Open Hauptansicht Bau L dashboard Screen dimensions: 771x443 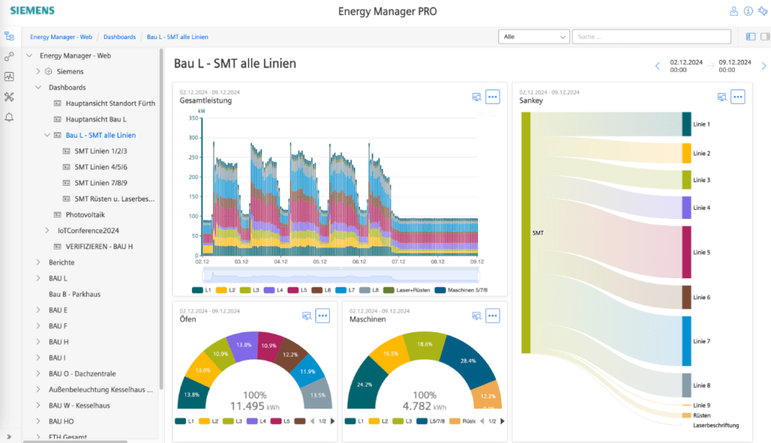click(x=96, y=120)
